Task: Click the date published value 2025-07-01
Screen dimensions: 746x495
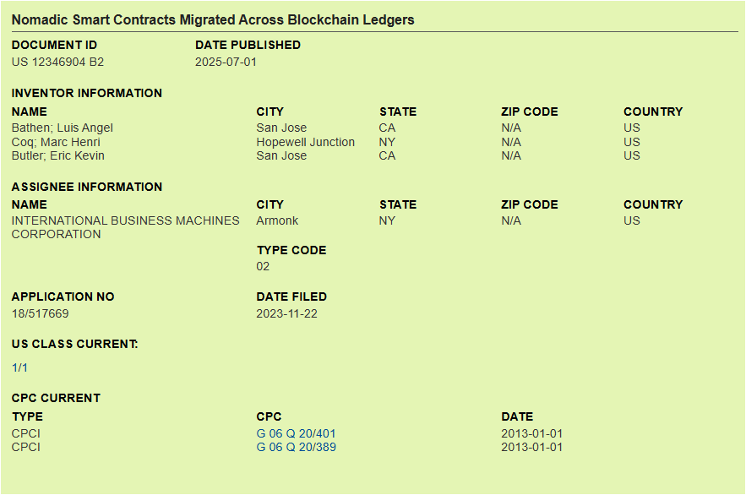Action: pyautogui.click(x=226, y=62)
